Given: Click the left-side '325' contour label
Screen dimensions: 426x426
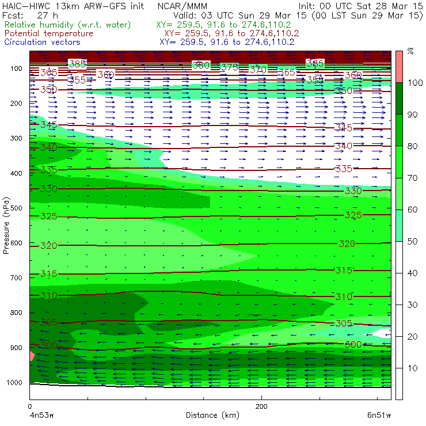Looking at the screenshot, I should click(49, 216).
